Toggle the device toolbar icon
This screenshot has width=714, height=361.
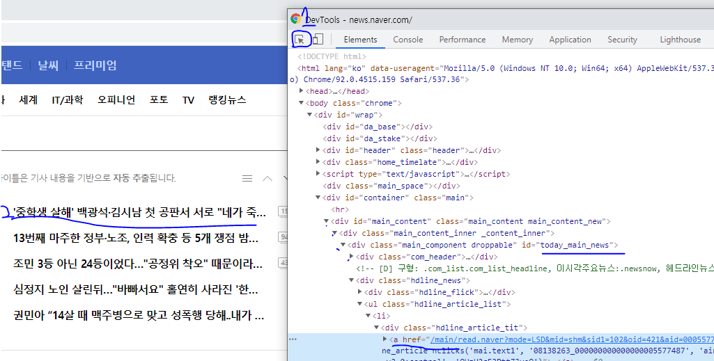coord(318,40)
